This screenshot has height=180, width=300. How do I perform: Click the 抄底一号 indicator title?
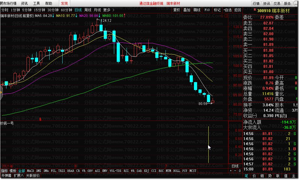pyautogui.click(x=7, y=123)
